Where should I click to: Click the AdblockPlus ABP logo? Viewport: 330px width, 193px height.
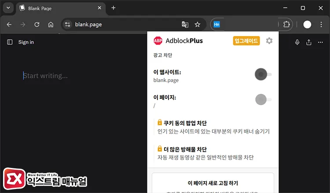tap(158, 40)
